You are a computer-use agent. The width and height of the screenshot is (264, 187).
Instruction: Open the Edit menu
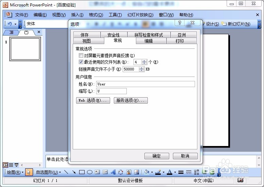pyautogui.click(x=40, y=15)
